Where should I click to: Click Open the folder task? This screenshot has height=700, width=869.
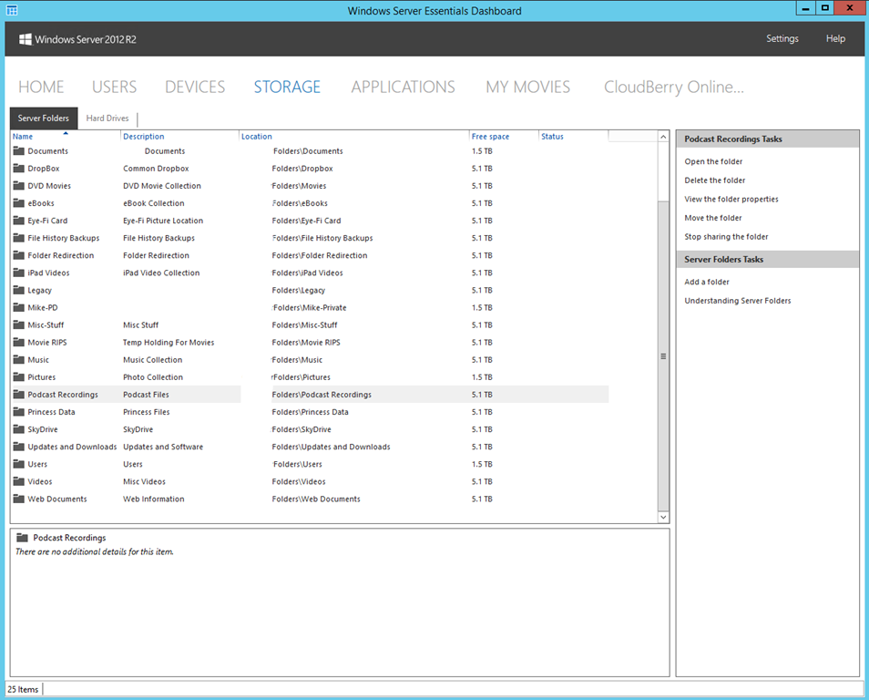[x=713, y=161]
